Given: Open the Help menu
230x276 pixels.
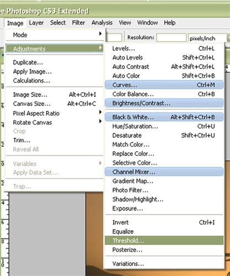Looking at the screenshot, I should 169,23.
